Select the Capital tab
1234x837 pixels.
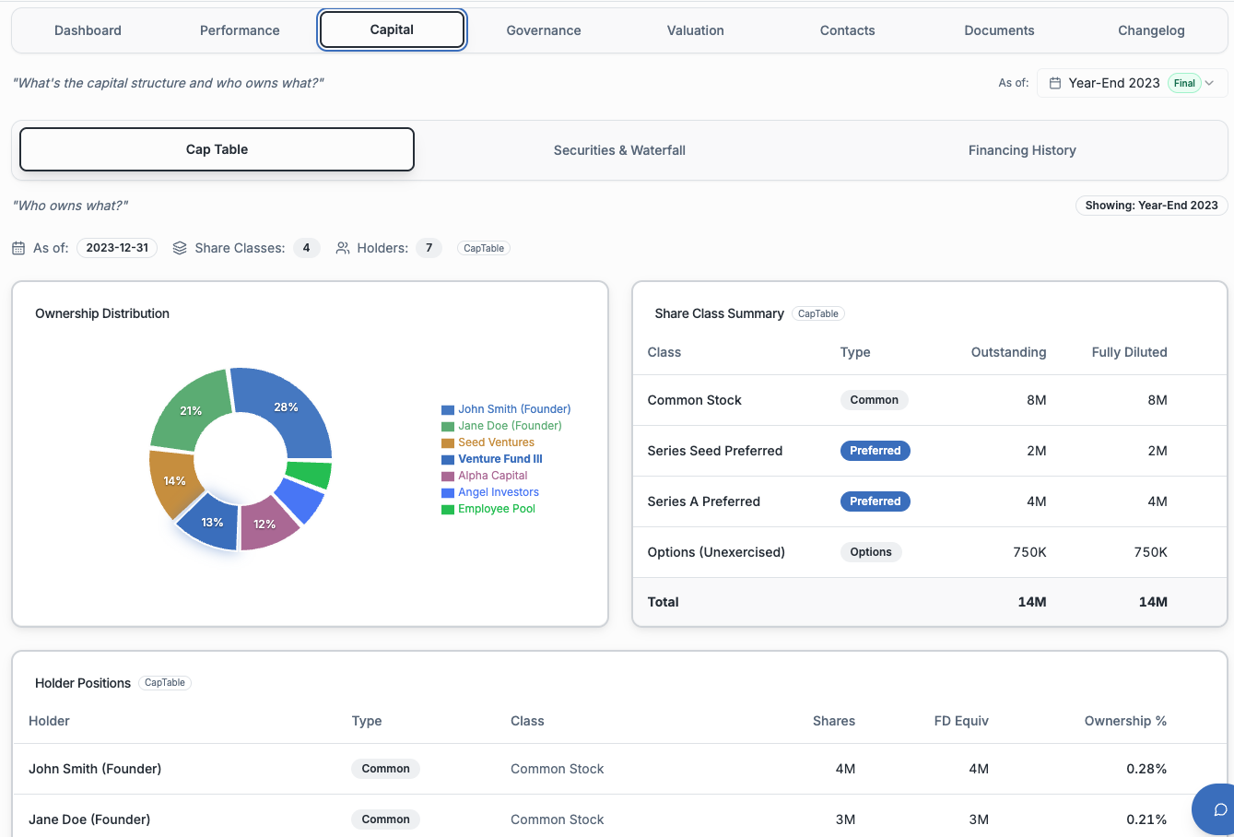tap(392, 29)
